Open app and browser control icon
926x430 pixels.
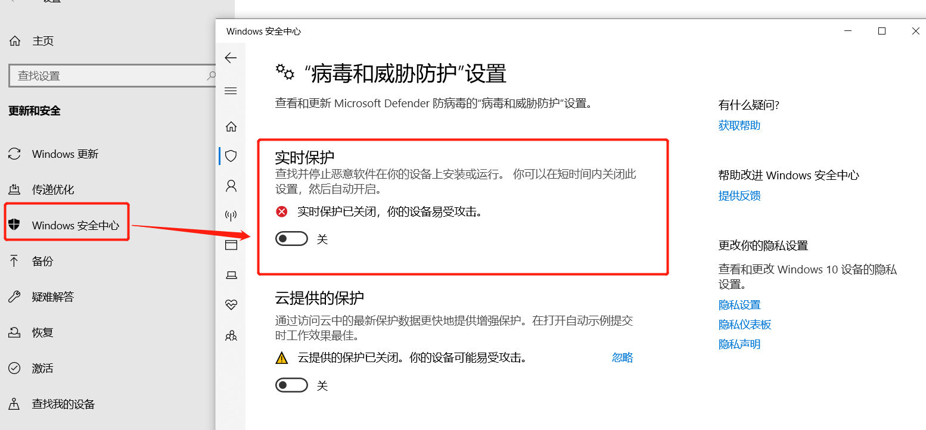(231, 245)
